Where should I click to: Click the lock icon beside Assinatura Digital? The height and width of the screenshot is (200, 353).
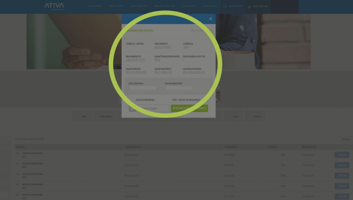(132, 108)
